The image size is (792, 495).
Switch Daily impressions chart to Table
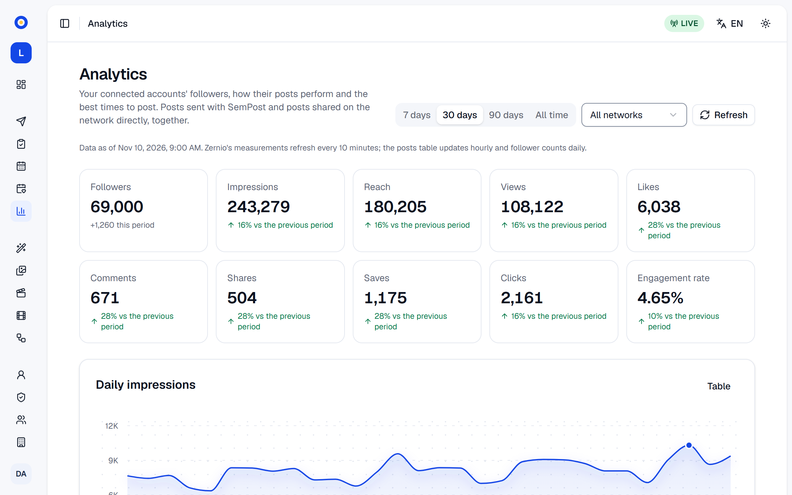(718, 386)
